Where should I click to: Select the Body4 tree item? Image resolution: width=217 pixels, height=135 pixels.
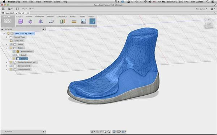coord(22,59)
